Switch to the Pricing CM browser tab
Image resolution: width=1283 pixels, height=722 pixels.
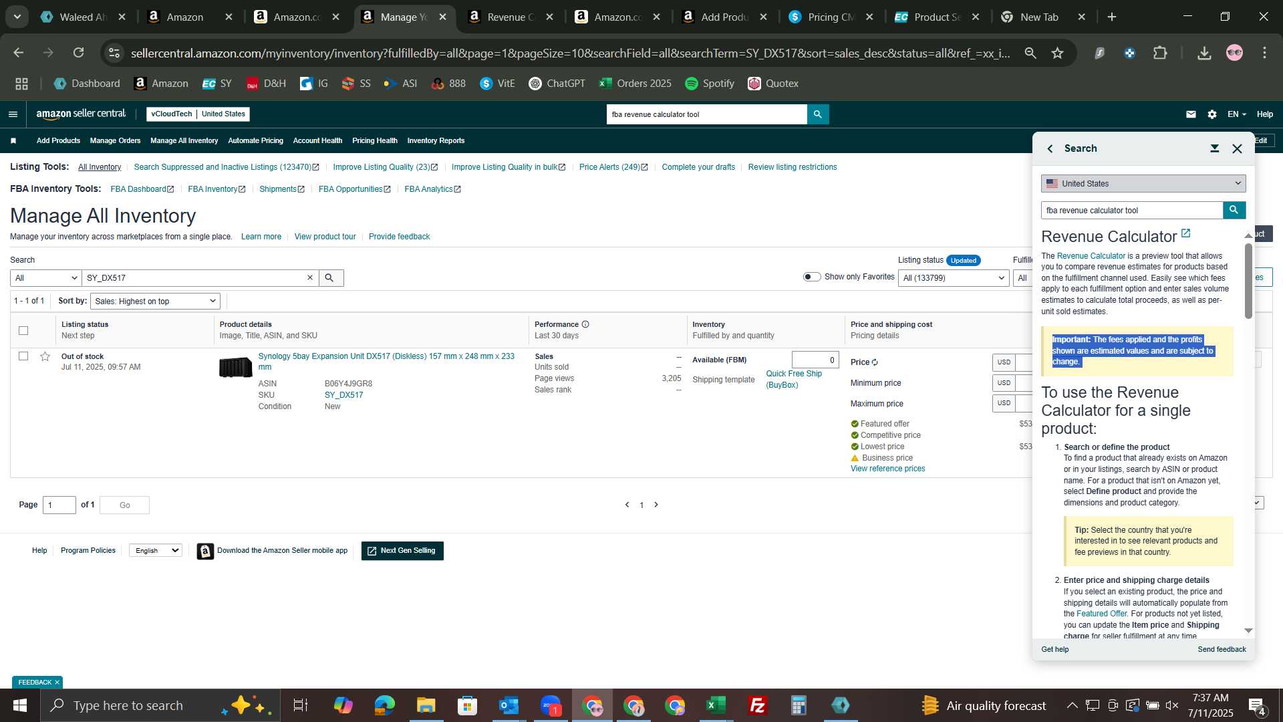(831, 17)
